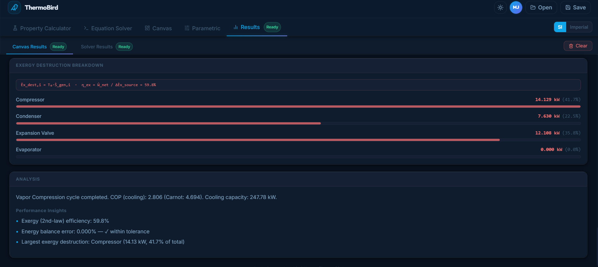
Task: Click the Vapor Compression cycle summary sentence
Action: pyautogui.click(x=146, y=197)
